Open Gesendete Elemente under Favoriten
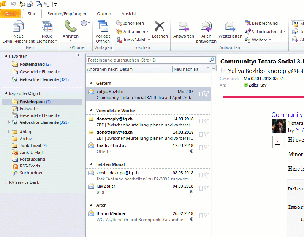This screenshot has width=304, height=237. [x=40, y=72]
